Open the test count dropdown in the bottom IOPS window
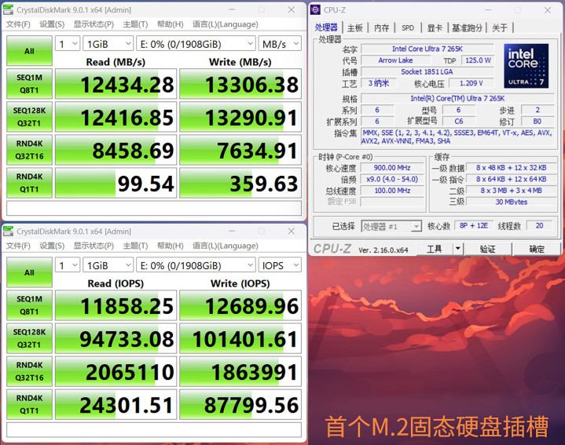This screenshot has width=565, height=445. 68,265
